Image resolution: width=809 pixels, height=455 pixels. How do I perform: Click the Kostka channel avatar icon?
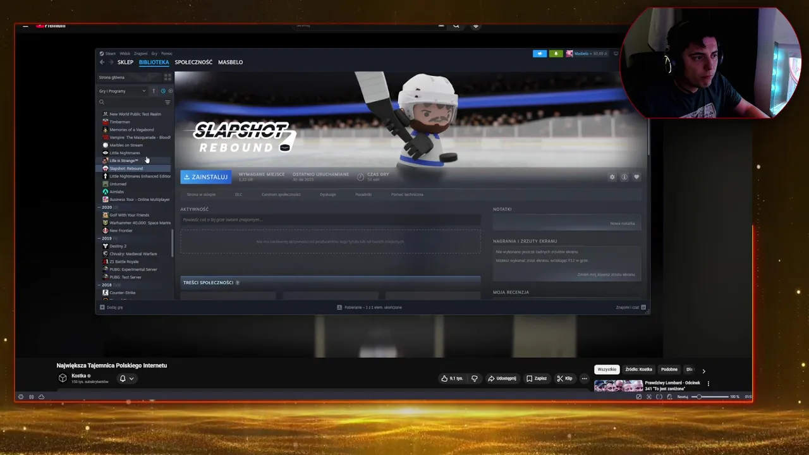pos(63,378)
